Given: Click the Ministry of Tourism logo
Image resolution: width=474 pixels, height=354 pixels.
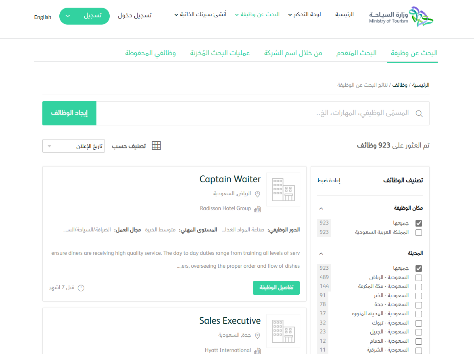Looking at the screenshot, I should click(401, 17).
